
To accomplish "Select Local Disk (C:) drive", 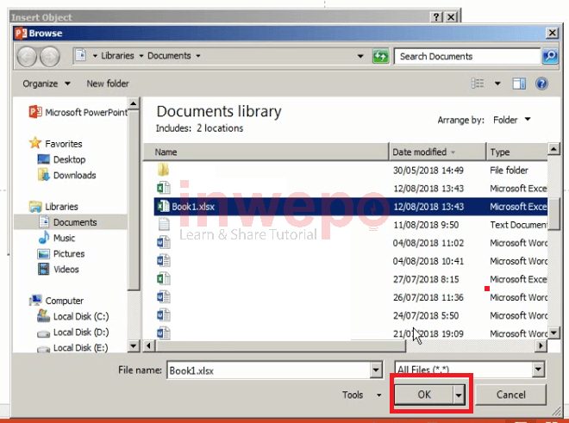I will click(80, 316).
